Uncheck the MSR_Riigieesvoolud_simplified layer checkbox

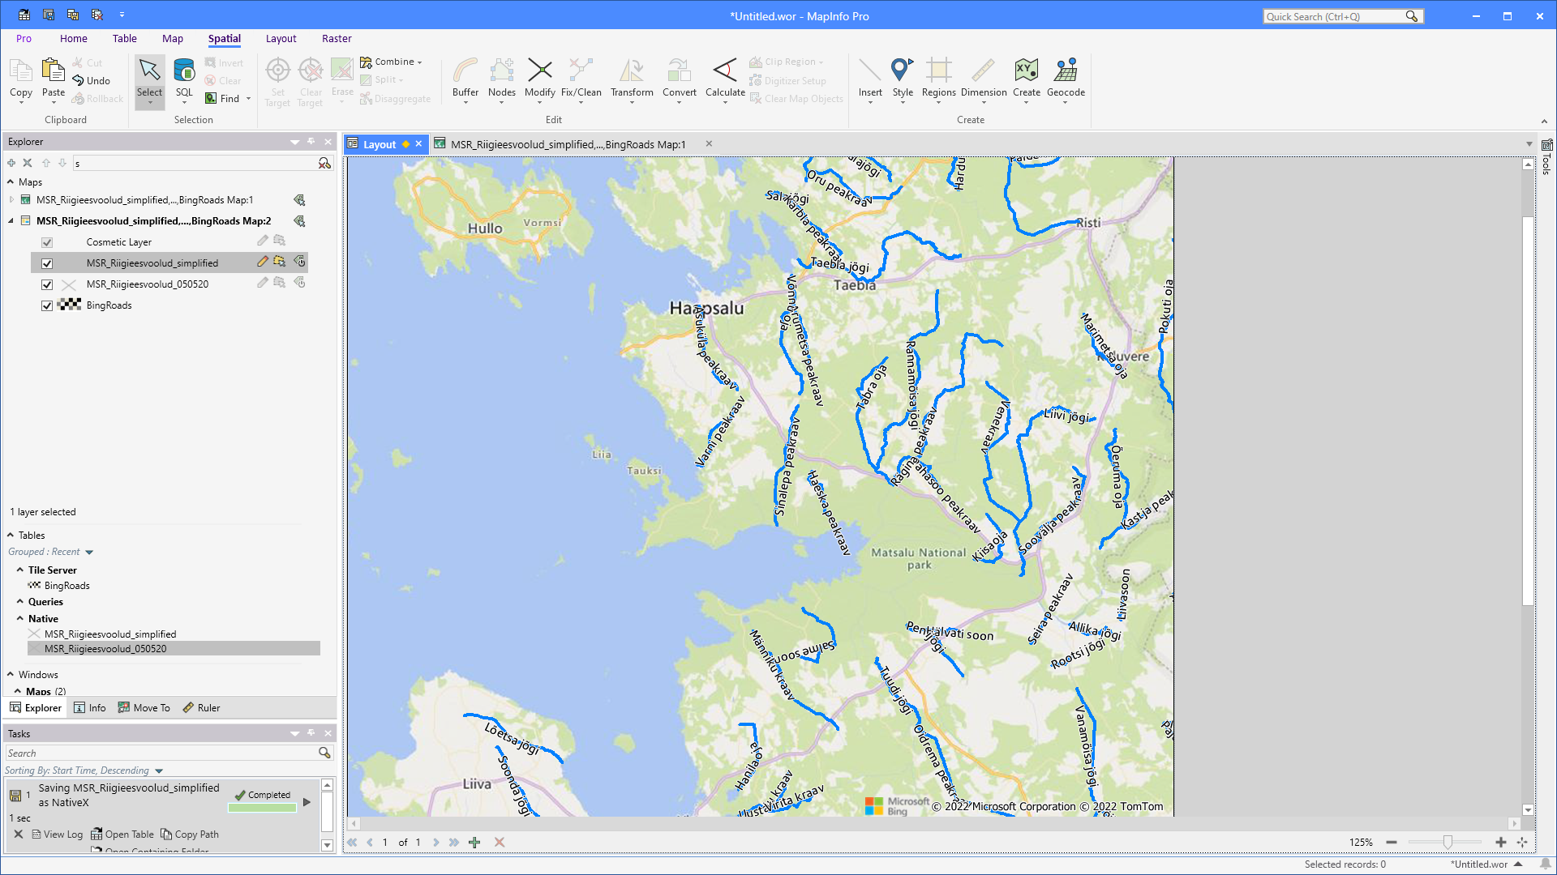tap(47, 263)
